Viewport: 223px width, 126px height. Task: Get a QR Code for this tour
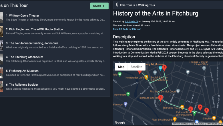point(127,29)
